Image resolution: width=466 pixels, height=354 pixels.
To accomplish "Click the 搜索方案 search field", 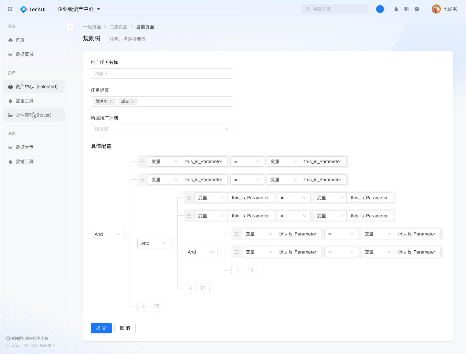I will (x=335, y=9).
